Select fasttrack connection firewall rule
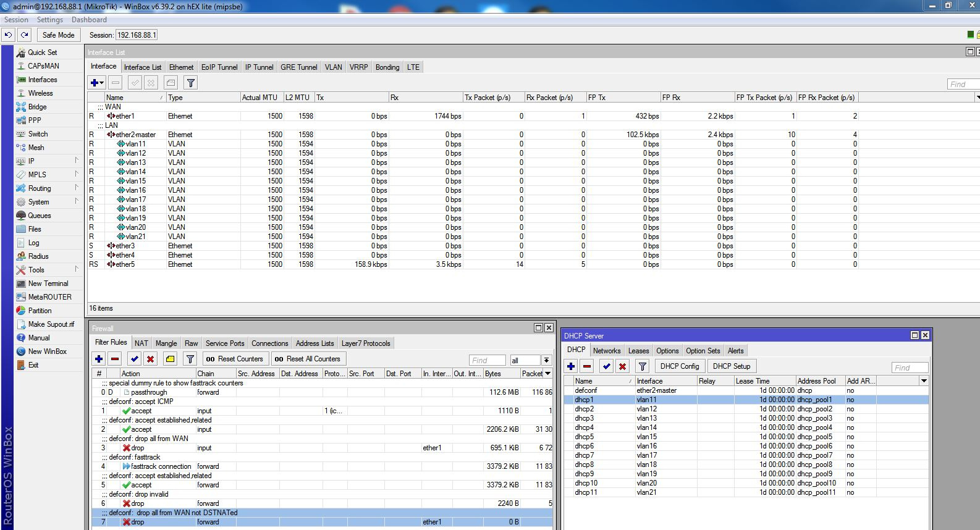The width and height of the screenshot is (980, 530). tap(321, 466)
